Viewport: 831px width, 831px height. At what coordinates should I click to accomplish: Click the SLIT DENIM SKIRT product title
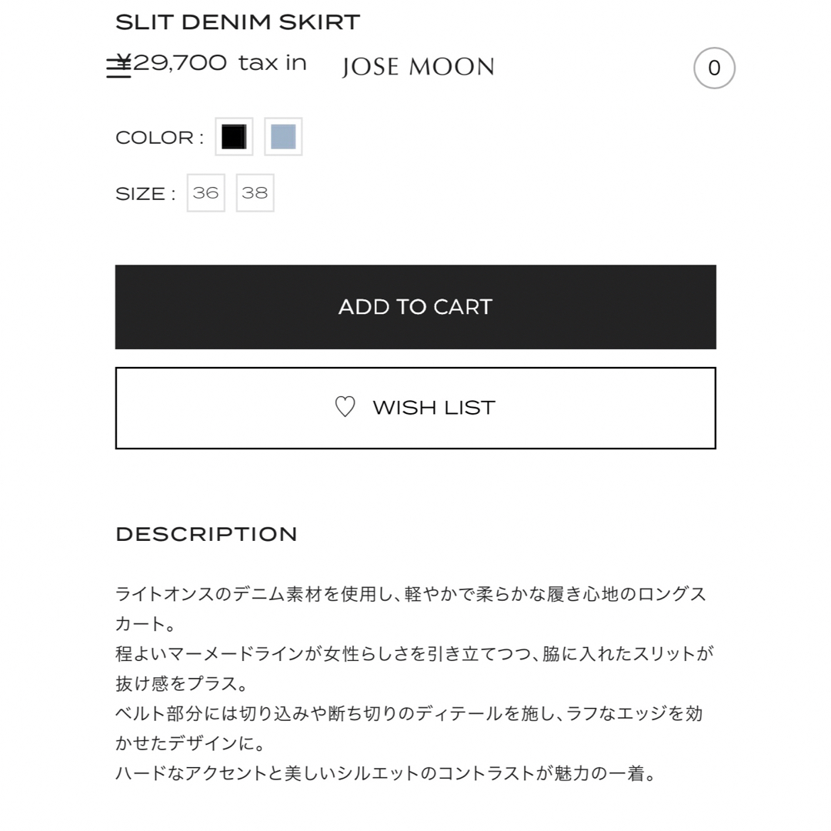click(238, 22)
